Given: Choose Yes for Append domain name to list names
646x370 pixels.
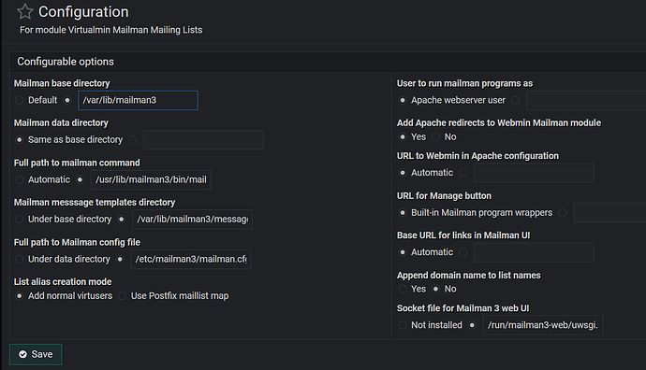Looking at the screenshot, I should [x=403, y=289].
